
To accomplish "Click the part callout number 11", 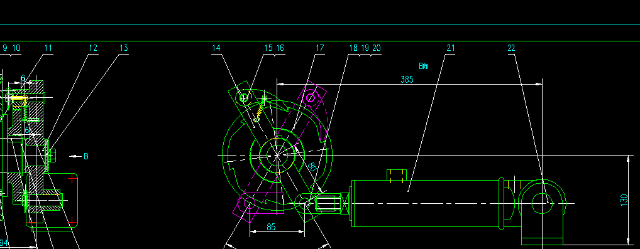I will (x=48, y=48).
